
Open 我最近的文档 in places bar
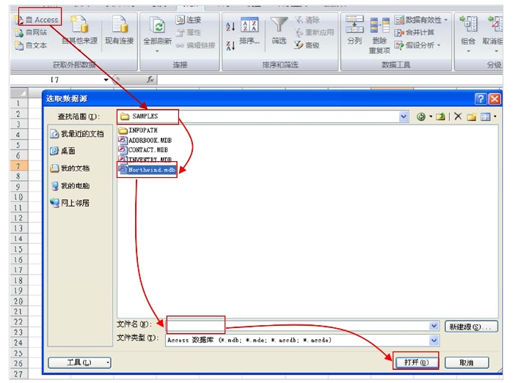(77, 133)
